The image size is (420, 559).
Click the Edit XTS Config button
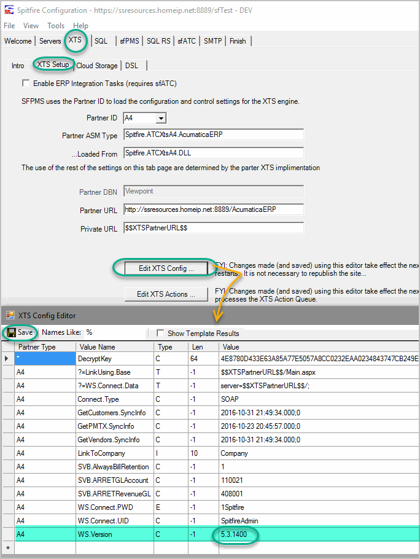coord(166,268)
